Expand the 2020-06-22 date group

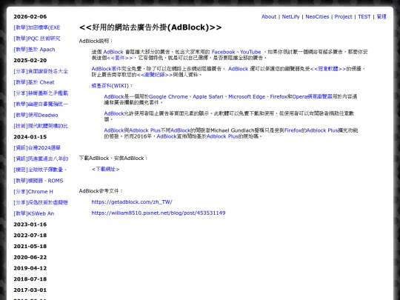(30, 257)
